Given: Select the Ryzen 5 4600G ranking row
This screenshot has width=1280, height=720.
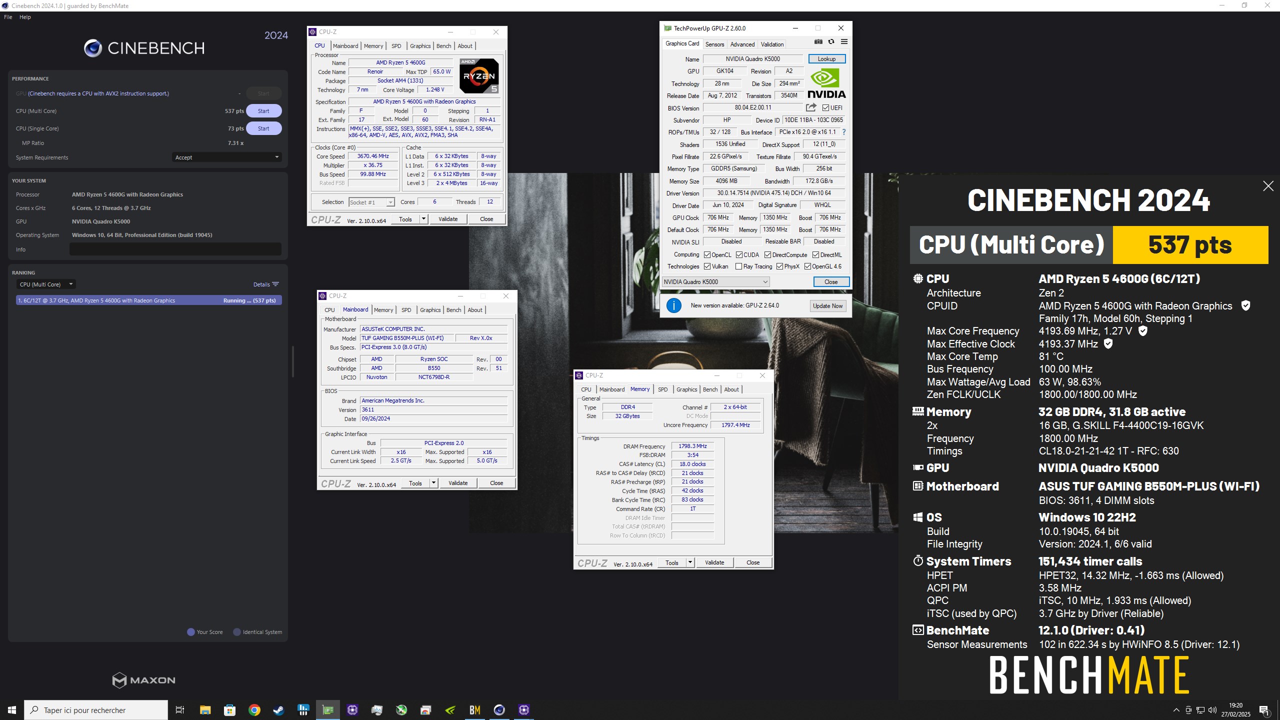Looking at the screenshot, I should tap(149, 300).
